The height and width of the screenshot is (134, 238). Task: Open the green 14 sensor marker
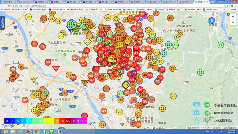[x=221, y=45]
